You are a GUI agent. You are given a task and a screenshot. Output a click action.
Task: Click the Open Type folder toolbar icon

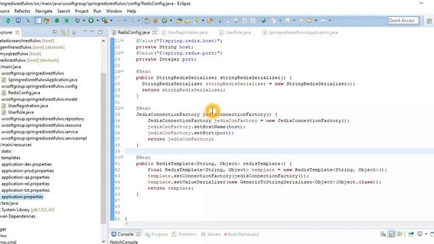point(179,20)
